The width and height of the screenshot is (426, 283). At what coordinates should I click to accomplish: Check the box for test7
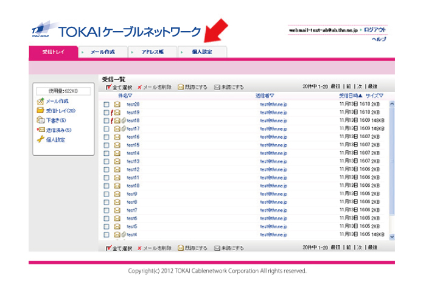coord(106,210)
